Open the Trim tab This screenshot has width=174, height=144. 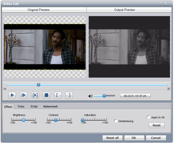coord(21,107)
